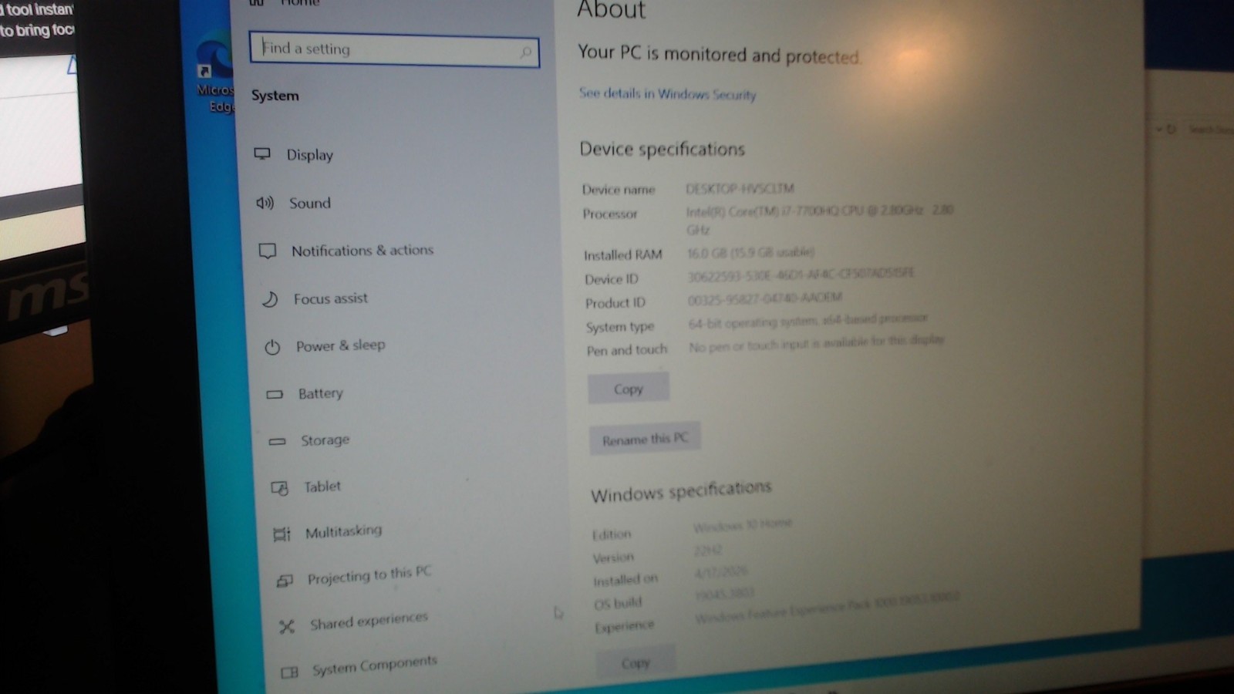The image size is (1234, 694).
Task: Click the magnifier icon in search box
Action: click(x=525, y=52)
